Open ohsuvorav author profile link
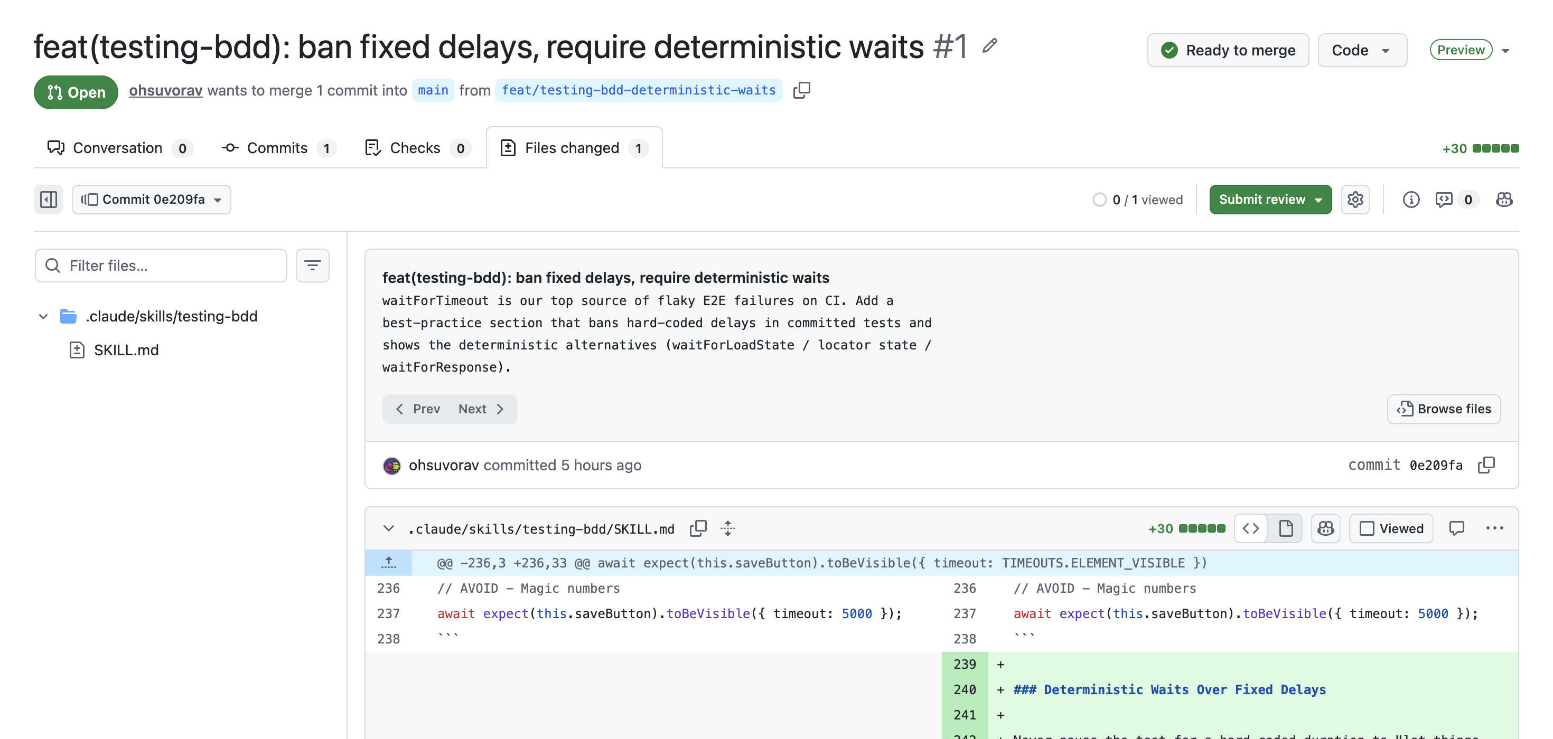The width and height of the screenshot is (1553, 739). (x=166, y=90)
